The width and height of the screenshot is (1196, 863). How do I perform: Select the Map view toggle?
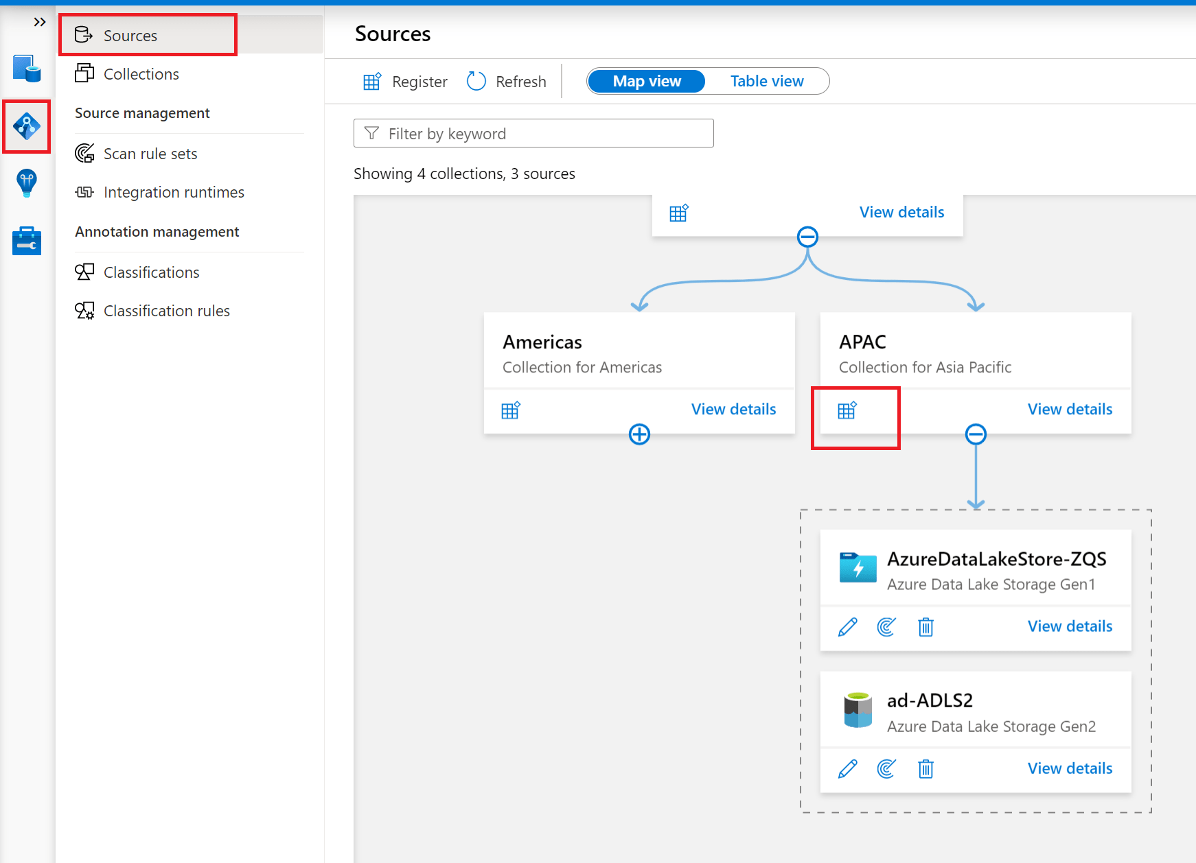[x=645, y=81]
